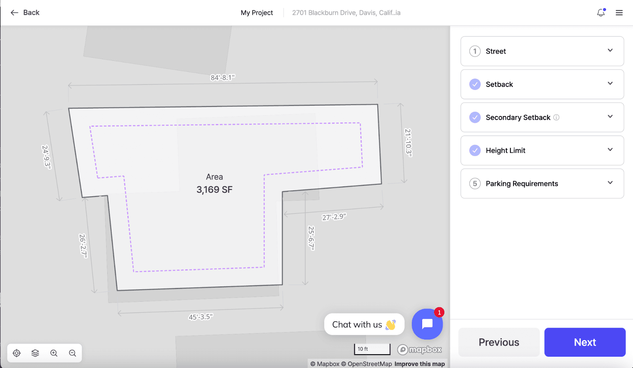Open the notifications bell
Image resolution: width=633 pixels, height=368 pixels.
[601, 13]
